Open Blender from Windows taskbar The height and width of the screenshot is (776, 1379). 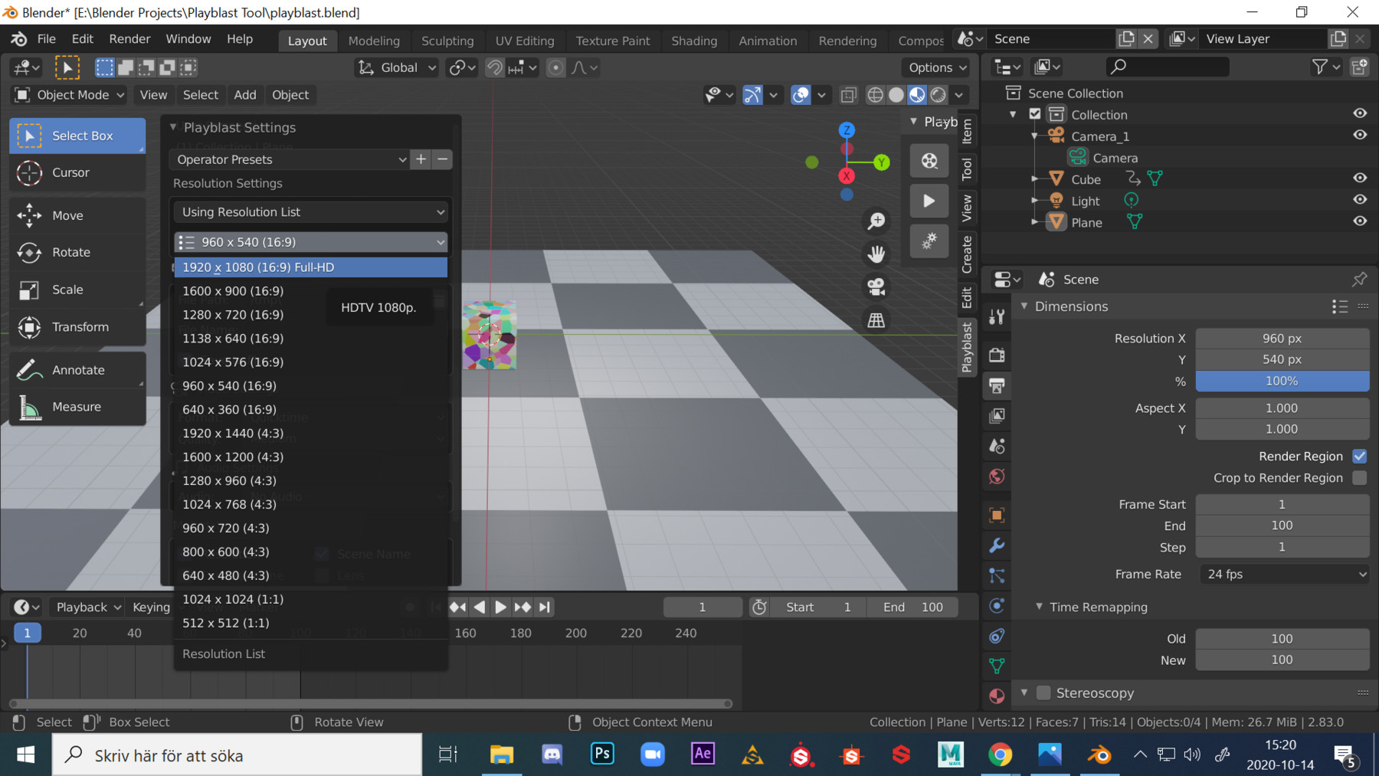(x=1099, y=755)
